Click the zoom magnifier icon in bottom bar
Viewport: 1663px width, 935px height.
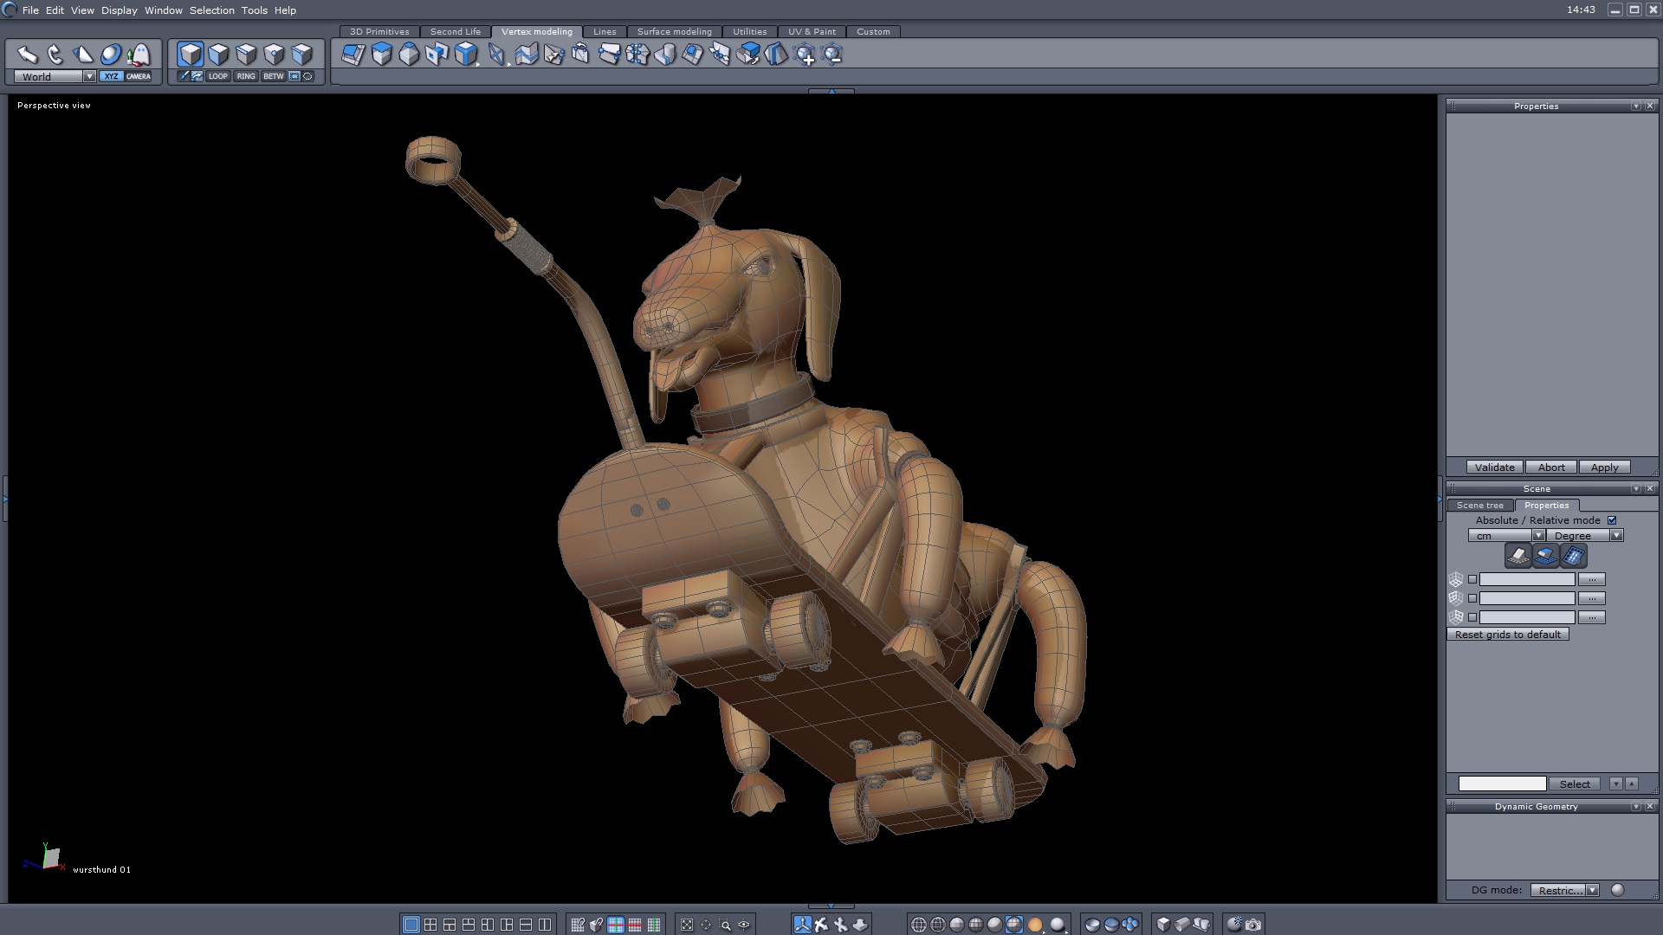(725, 925)
